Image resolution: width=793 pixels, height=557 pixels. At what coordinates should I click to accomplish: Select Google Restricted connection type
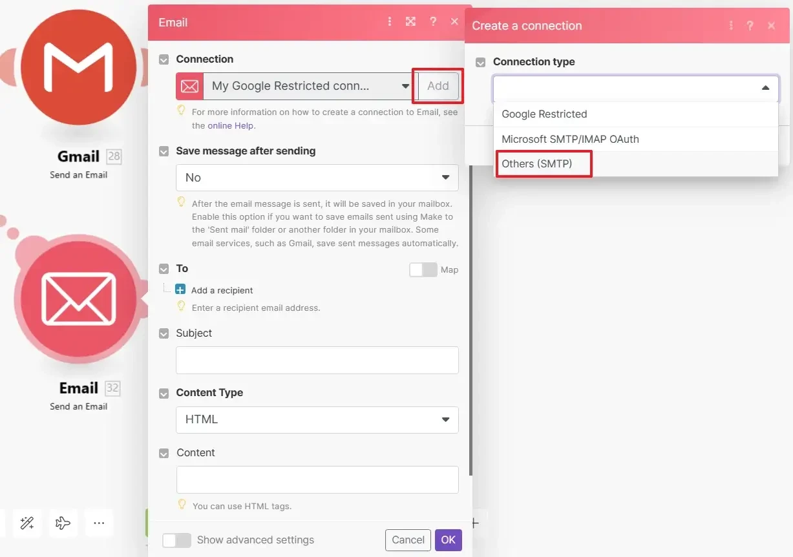(636, 114)
